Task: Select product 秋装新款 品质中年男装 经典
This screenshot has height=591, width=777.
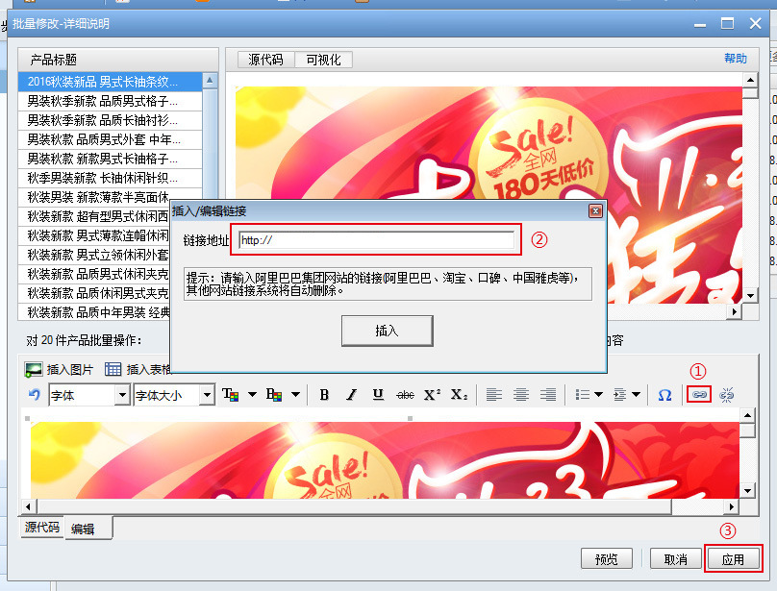Action: [x=94, y=312]
